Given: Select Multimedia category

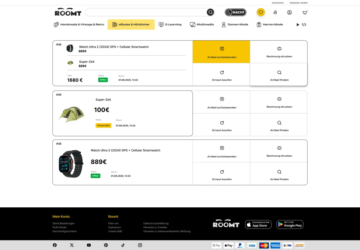Looking at the screenshot, I should [202, 25].
